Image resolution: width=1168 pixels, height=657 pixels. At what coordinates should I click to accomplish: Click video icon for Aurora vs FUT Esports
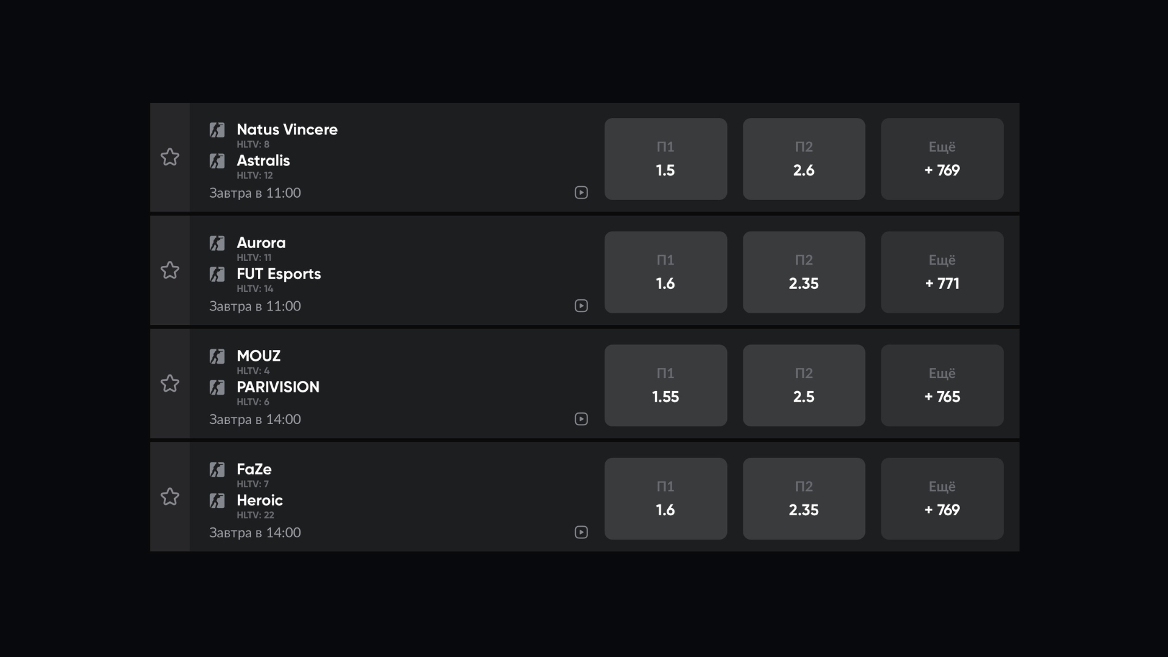click(581, 306)
